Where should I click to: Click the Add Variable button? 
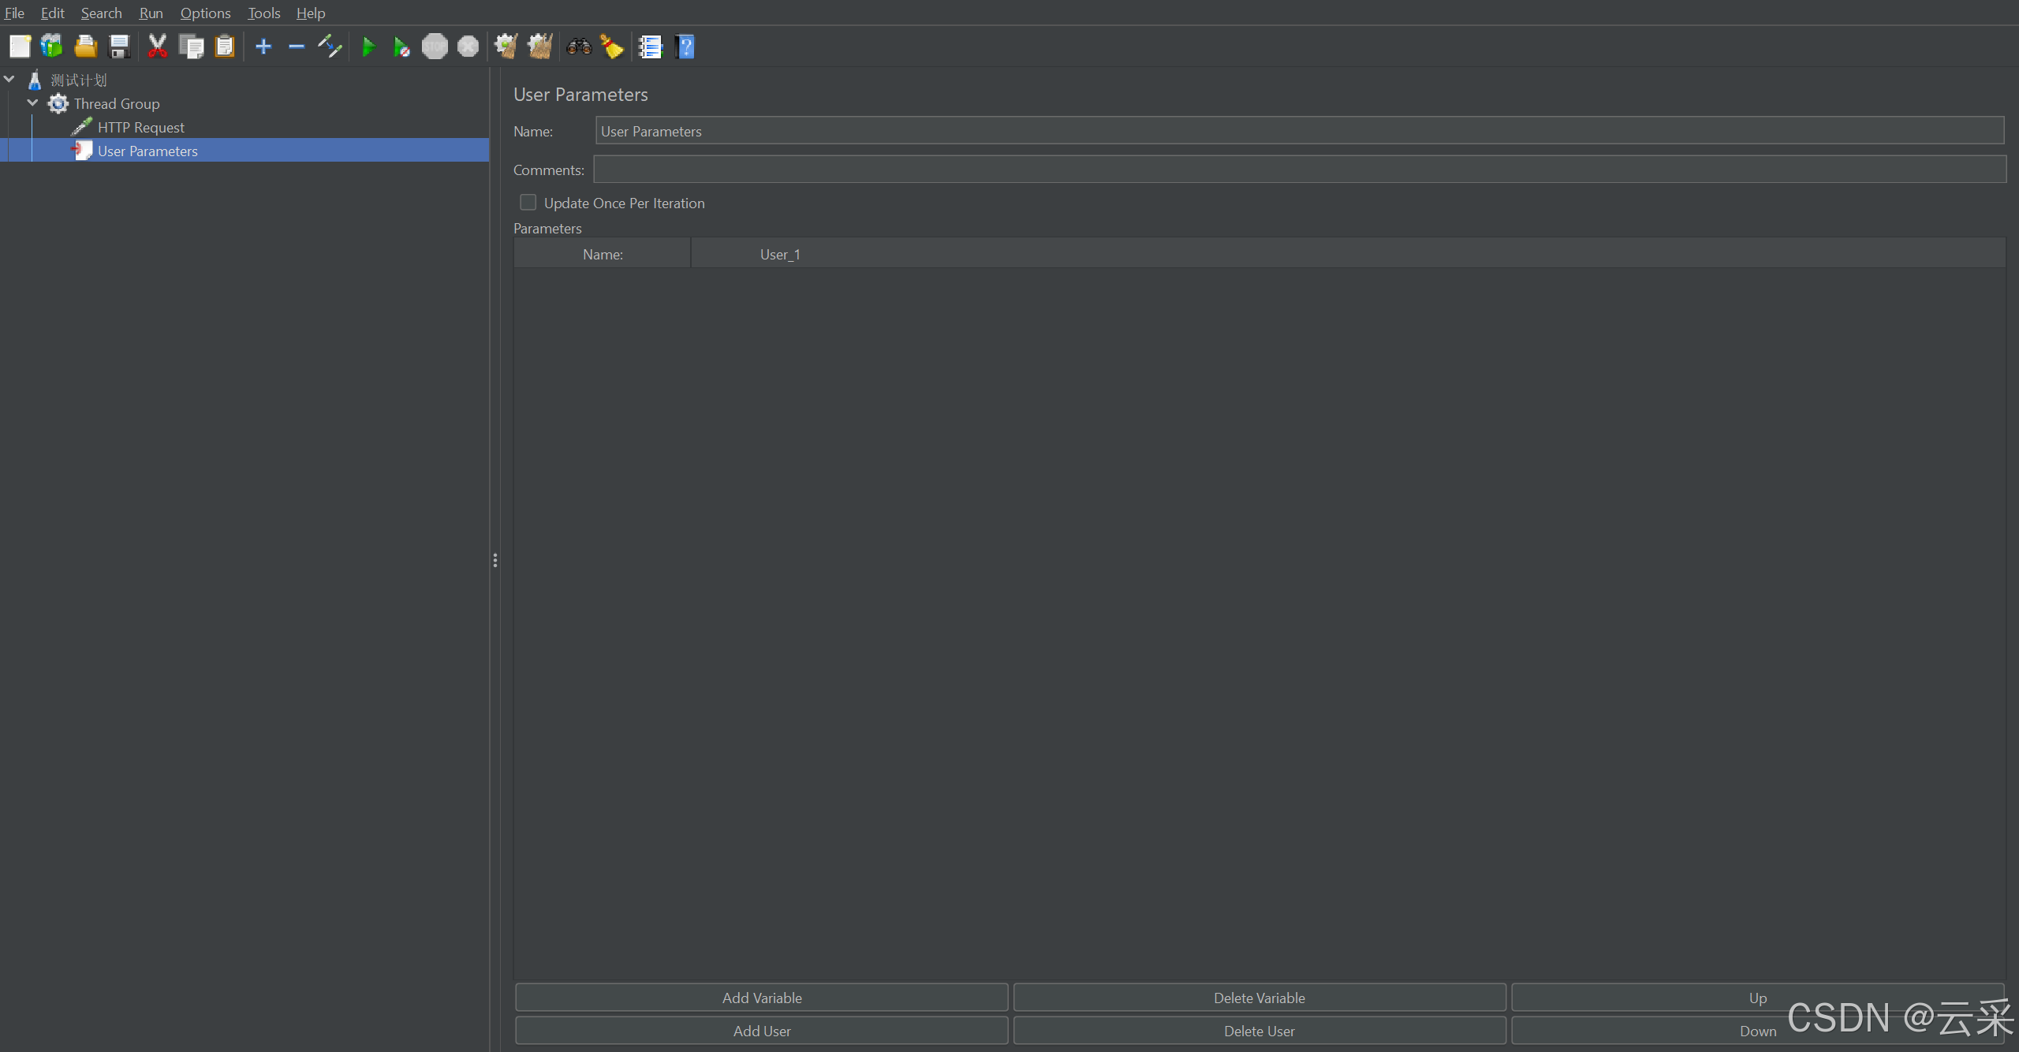[x=762, y=998]
